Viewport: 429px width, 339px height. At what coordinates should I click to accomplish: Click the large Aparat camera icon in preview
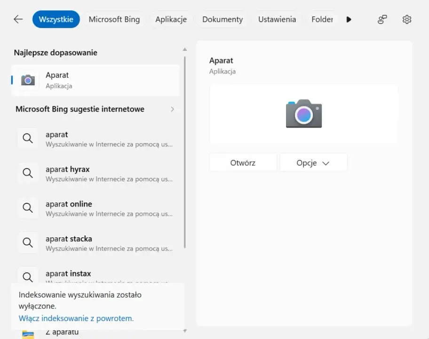tap(304, 113)
